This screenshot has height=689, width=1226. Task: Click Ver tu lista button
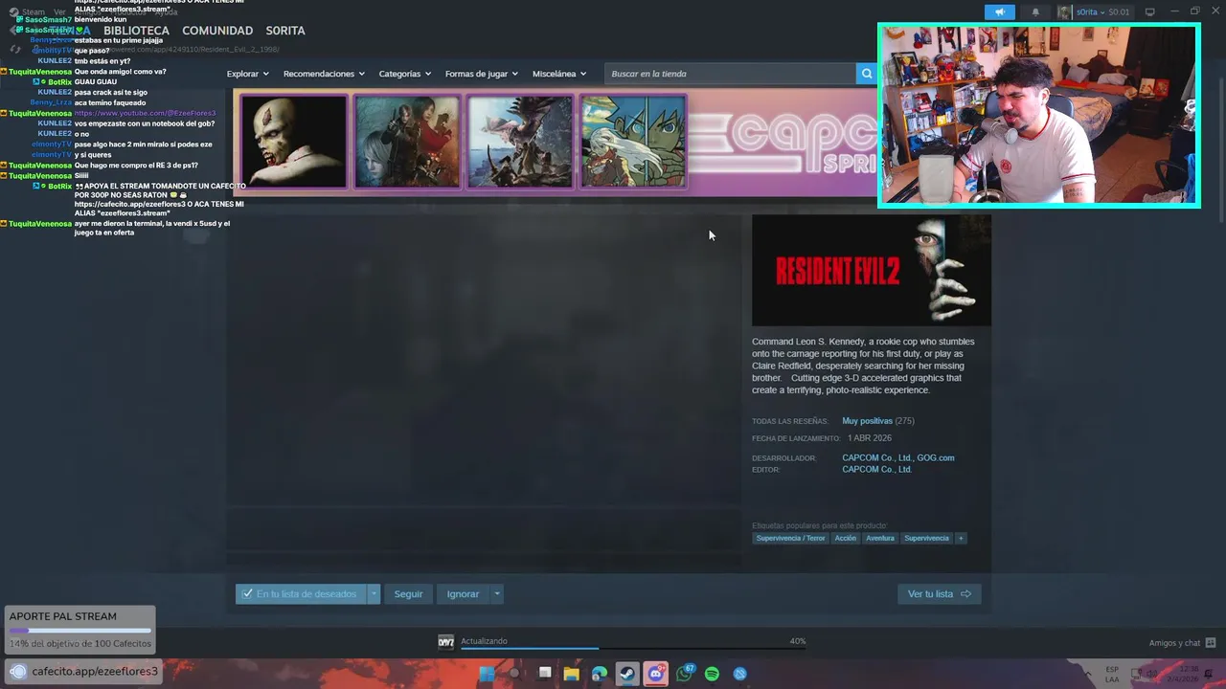(939, 594)
